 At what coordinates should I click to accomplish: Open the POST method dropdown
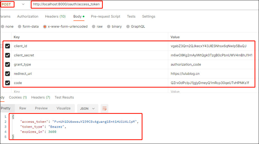pyautogui.click(x=23, y=4)
